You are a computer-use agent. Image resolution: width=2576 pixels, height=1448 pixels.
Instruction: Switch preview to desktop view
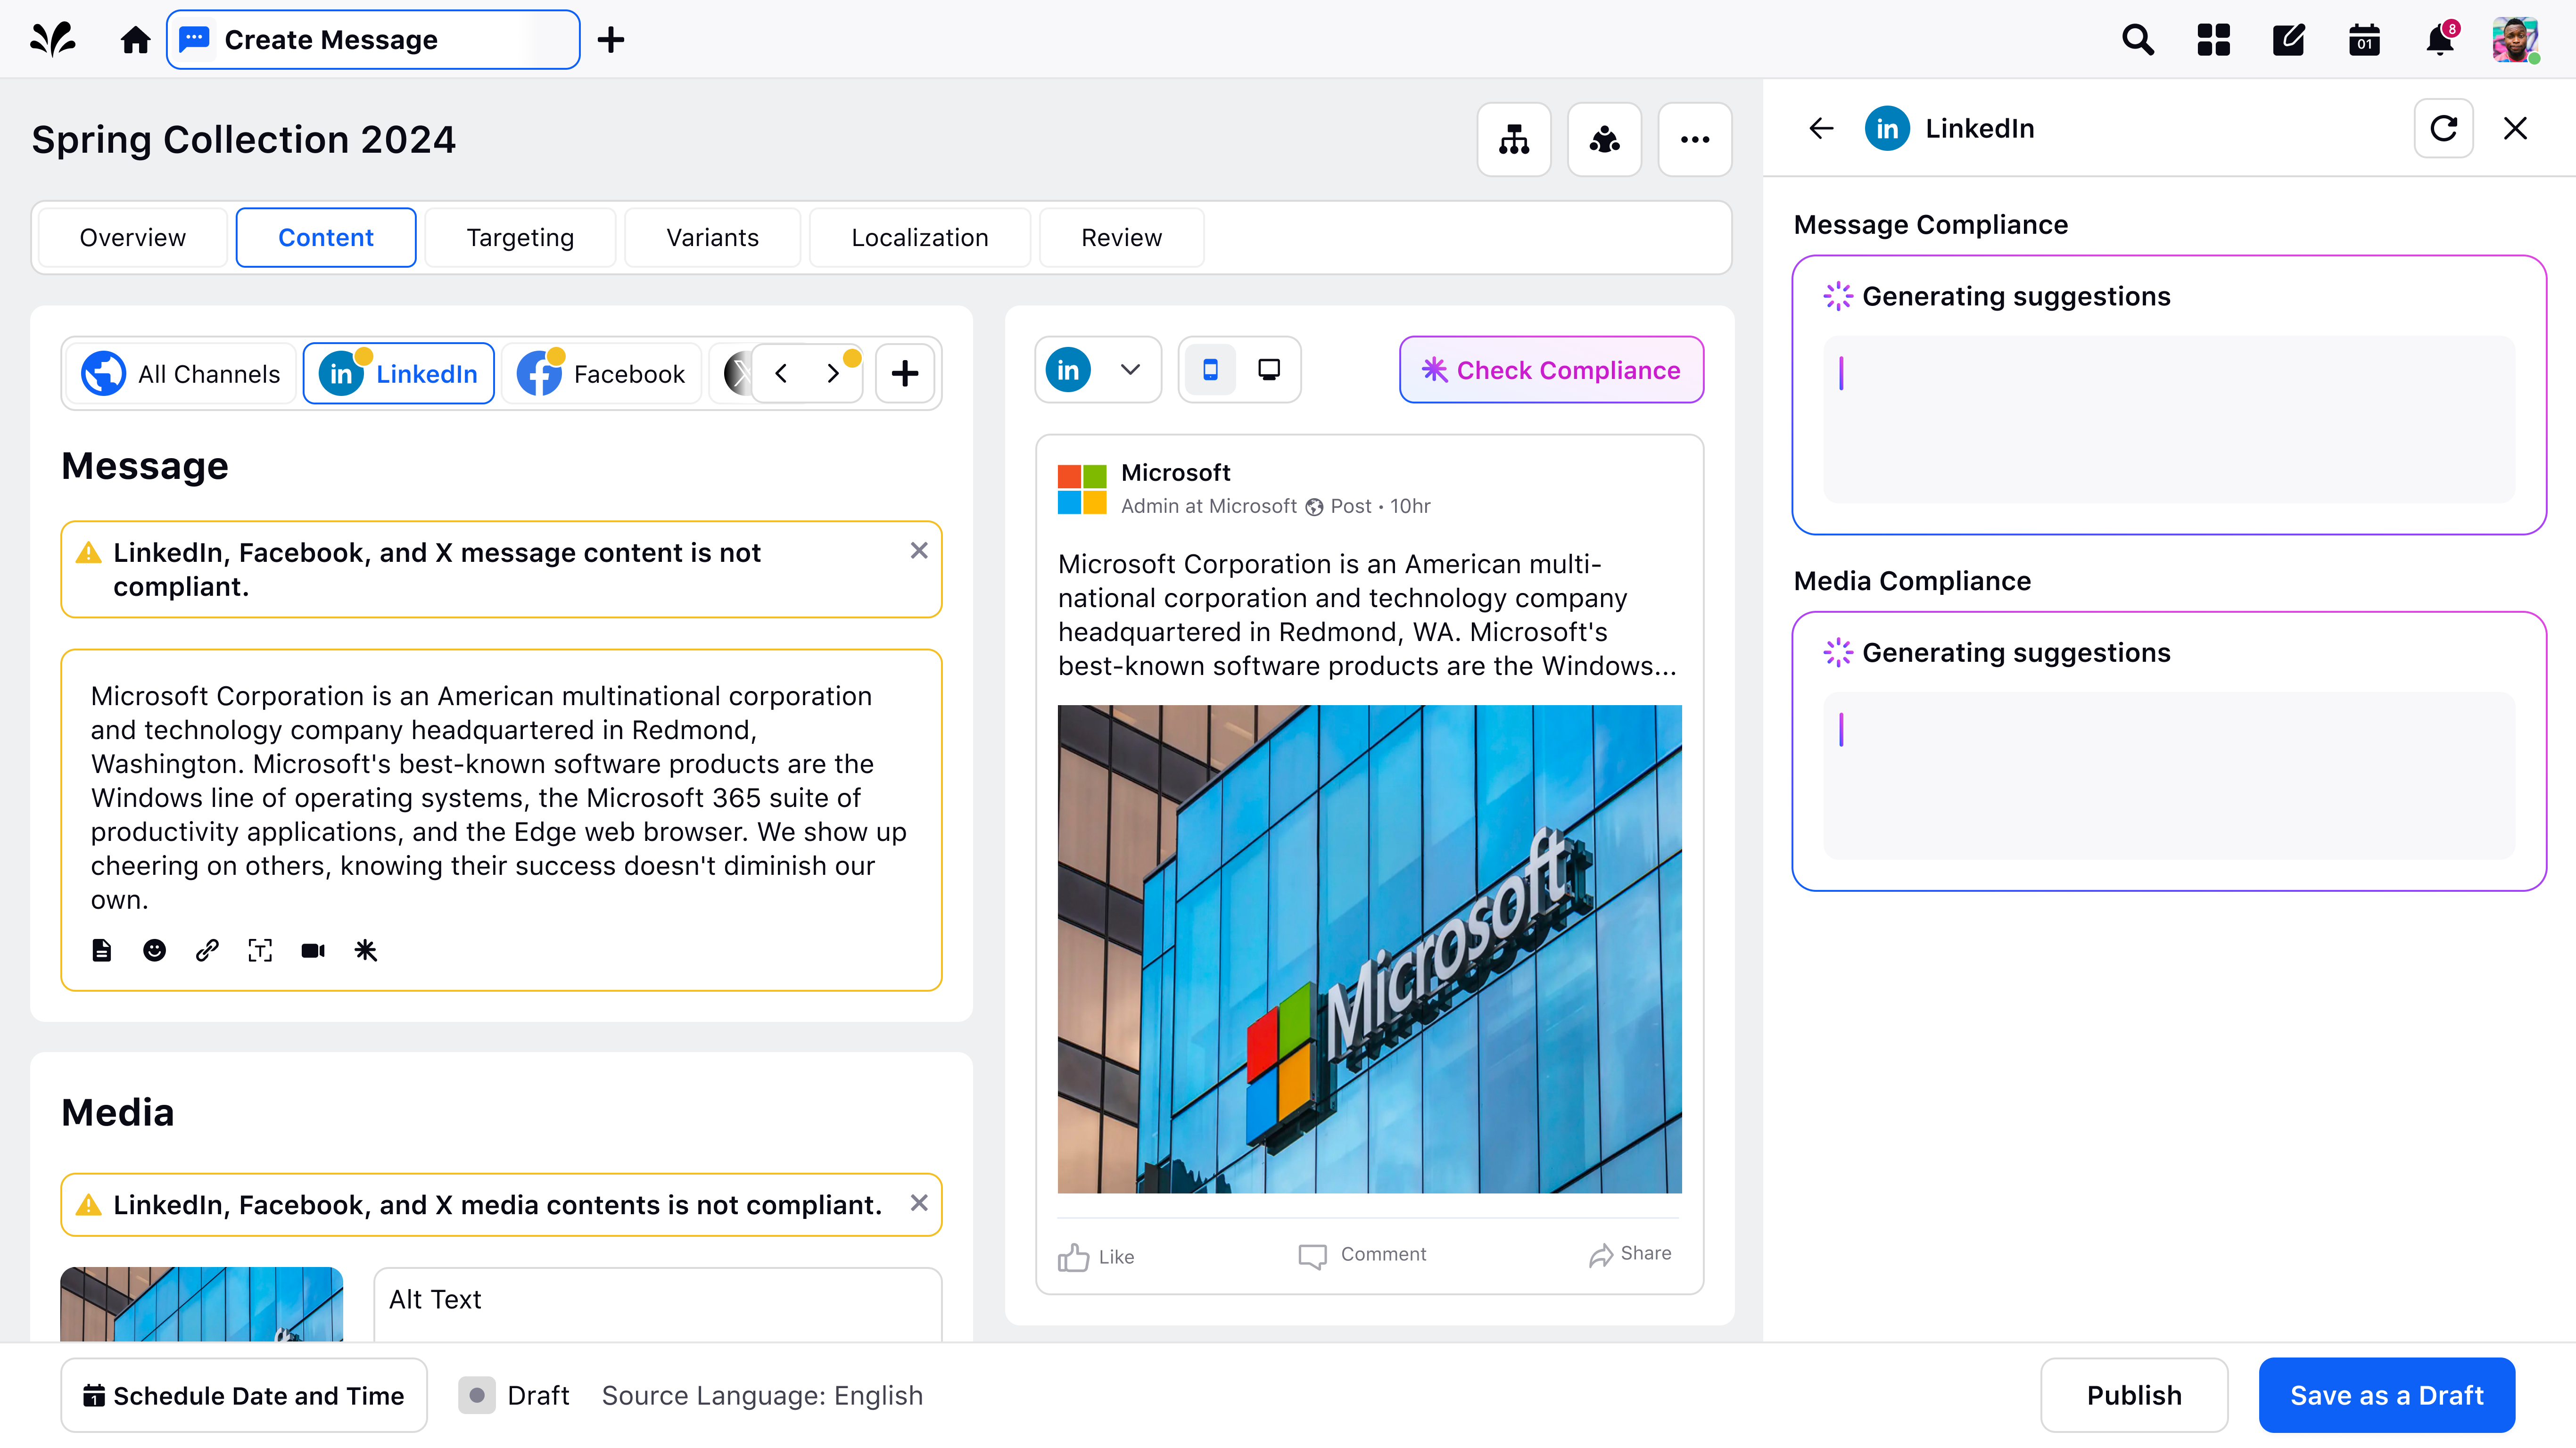(1269, 370)
